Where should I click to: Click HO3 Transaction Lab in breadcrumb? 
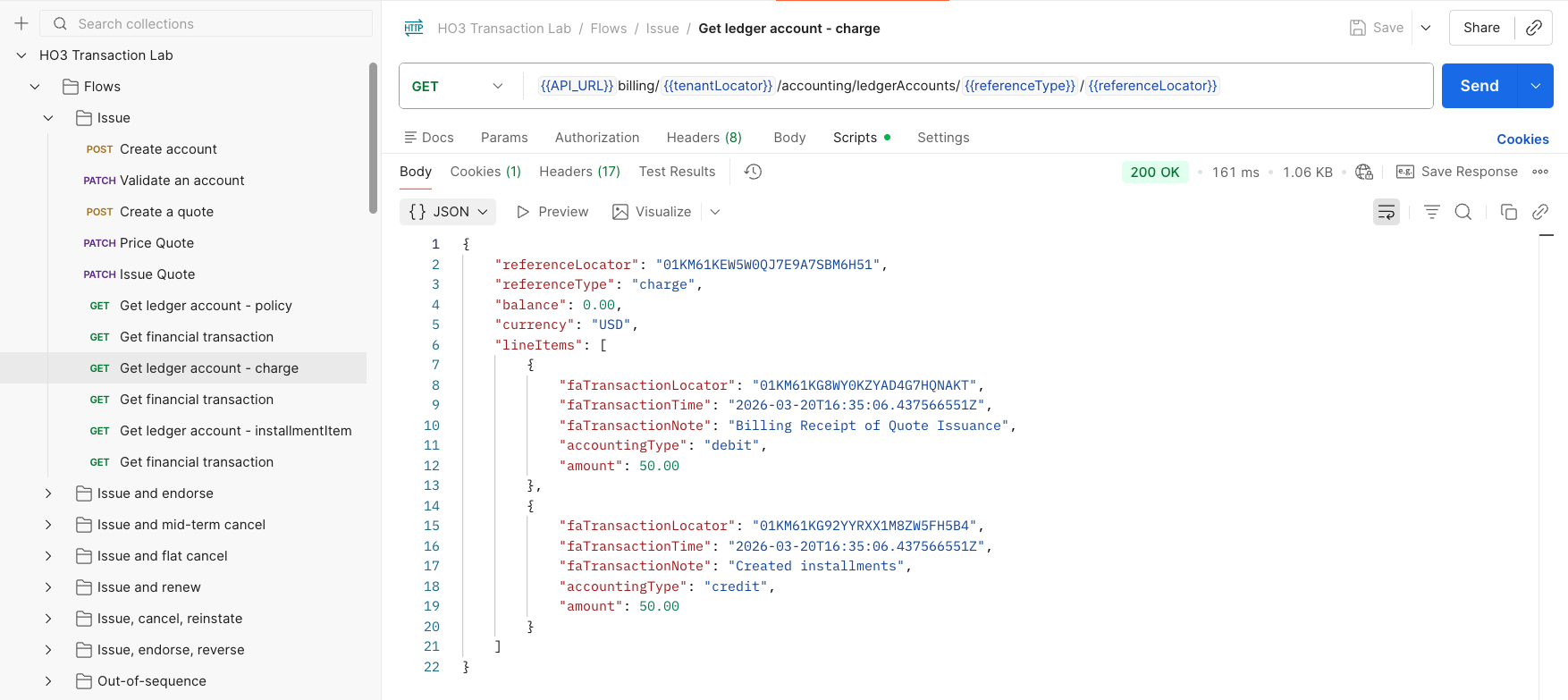point(504,29)
